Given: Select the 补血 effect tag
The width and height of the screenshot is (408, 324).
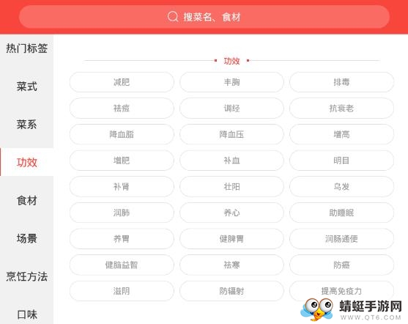Looking at the screenshot, I should coord(231,161).
